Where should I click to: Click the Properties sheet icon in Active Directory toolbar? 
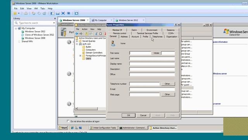pos(101,34)
